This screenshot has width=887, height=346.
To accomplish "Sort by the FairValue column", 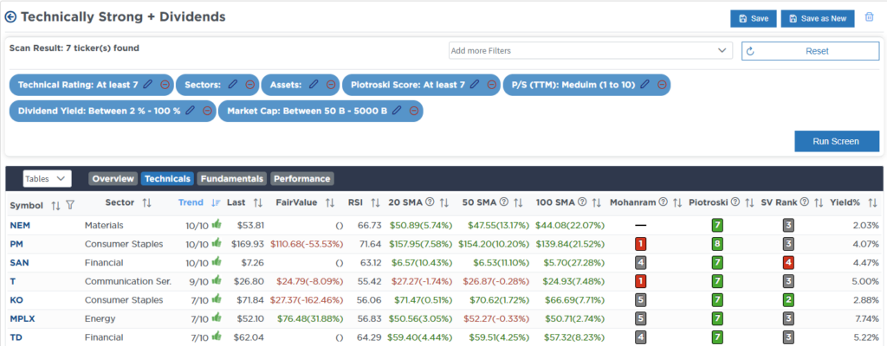I will click(330, 202).
